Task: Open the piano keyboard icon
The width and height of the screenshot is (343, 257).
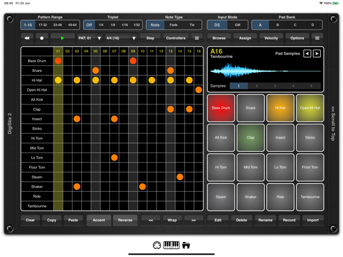Action: point(171,245)
